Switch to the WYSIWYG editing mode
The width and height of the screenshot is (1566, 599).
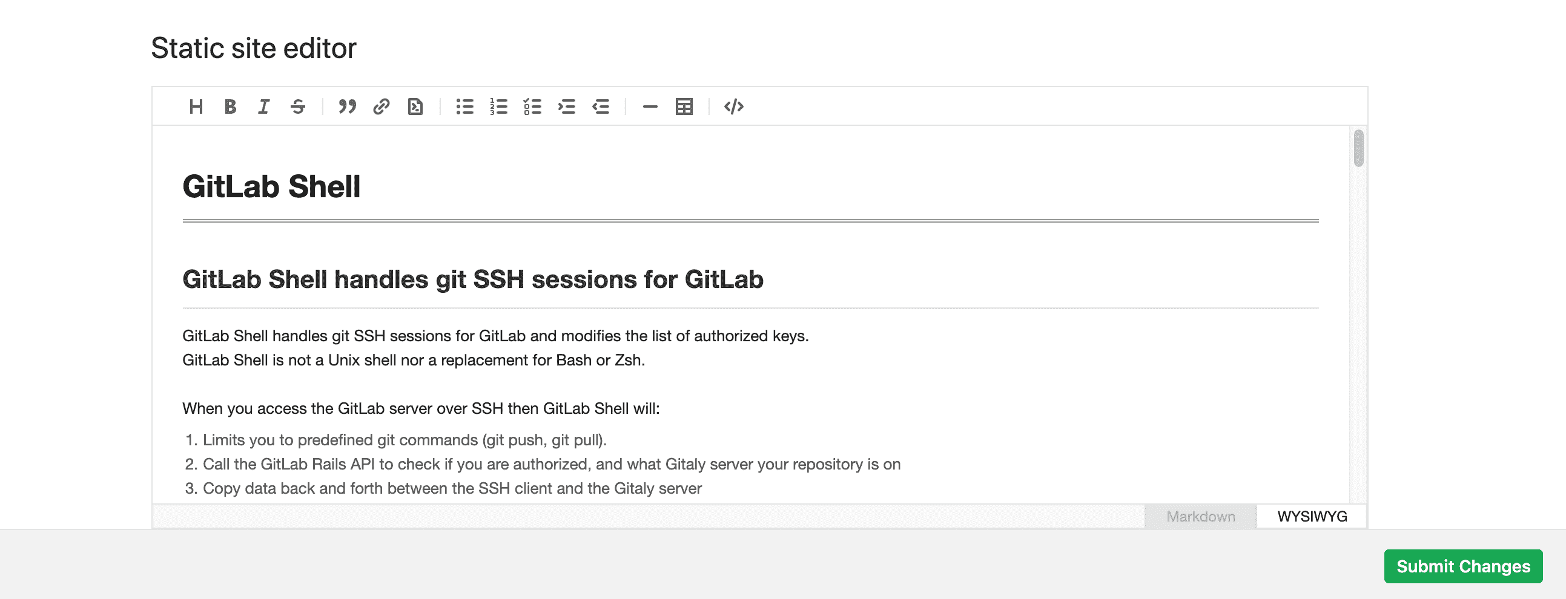coord(1312,516)
